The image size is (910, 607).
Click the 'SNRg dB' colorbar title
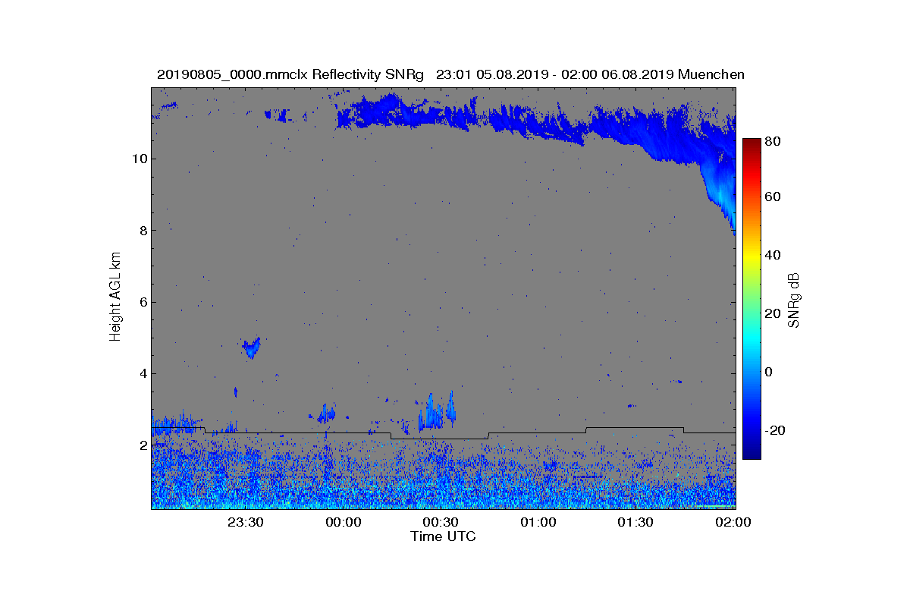point(795,300)
